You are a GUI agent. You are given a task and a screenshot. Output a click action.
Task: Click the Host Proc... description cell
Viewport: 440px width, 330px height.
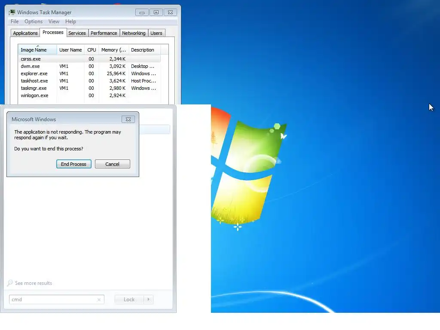pos(144,81)
